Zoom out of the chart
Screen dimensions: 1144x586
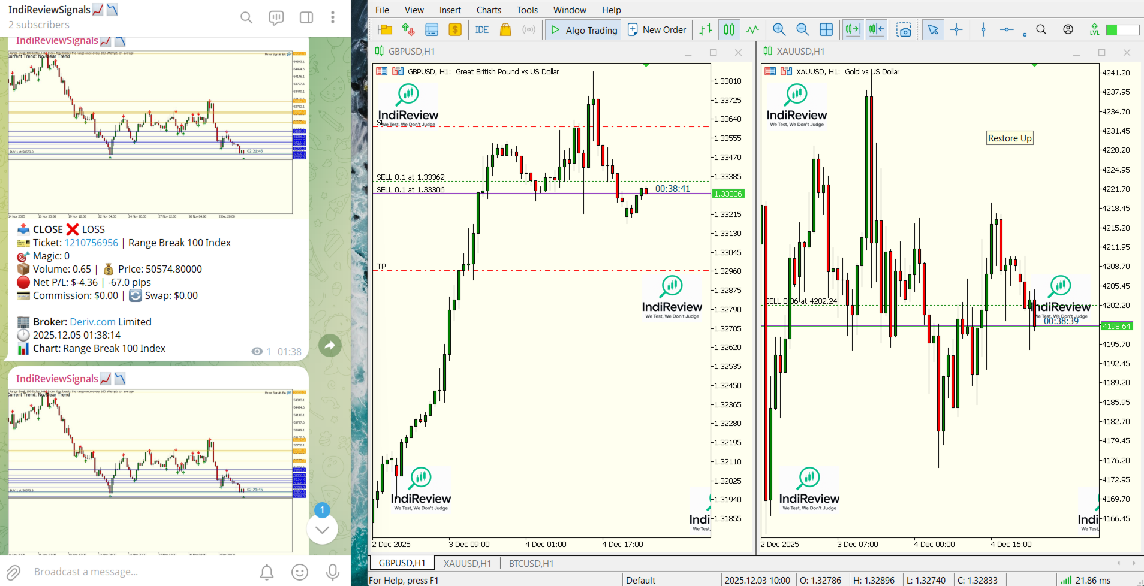(x=803, y=29)
